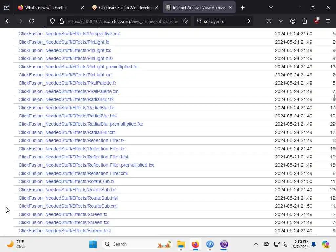Reload the current page
336x252 pixels.
(x=31, y=21)
